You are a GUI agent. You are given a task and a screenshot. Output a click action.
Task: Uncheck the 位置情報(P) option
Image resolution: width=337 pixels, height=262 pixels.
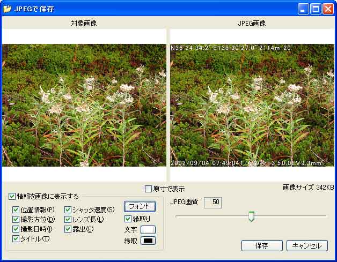click(16, 209)
